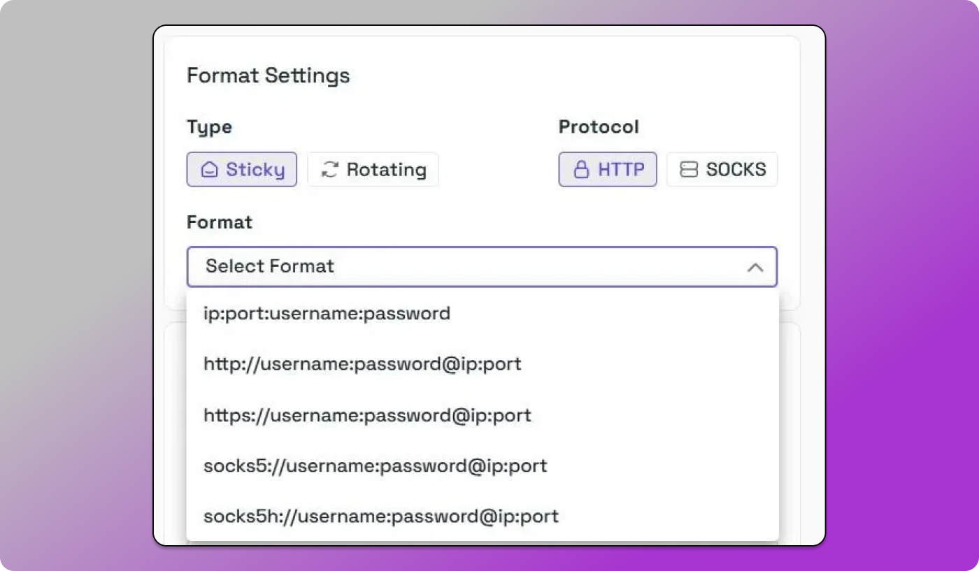Enable the SOCKS protocol option
This screenshot has height=571, width=979.
pyautogui.click(x=722, y=168)
